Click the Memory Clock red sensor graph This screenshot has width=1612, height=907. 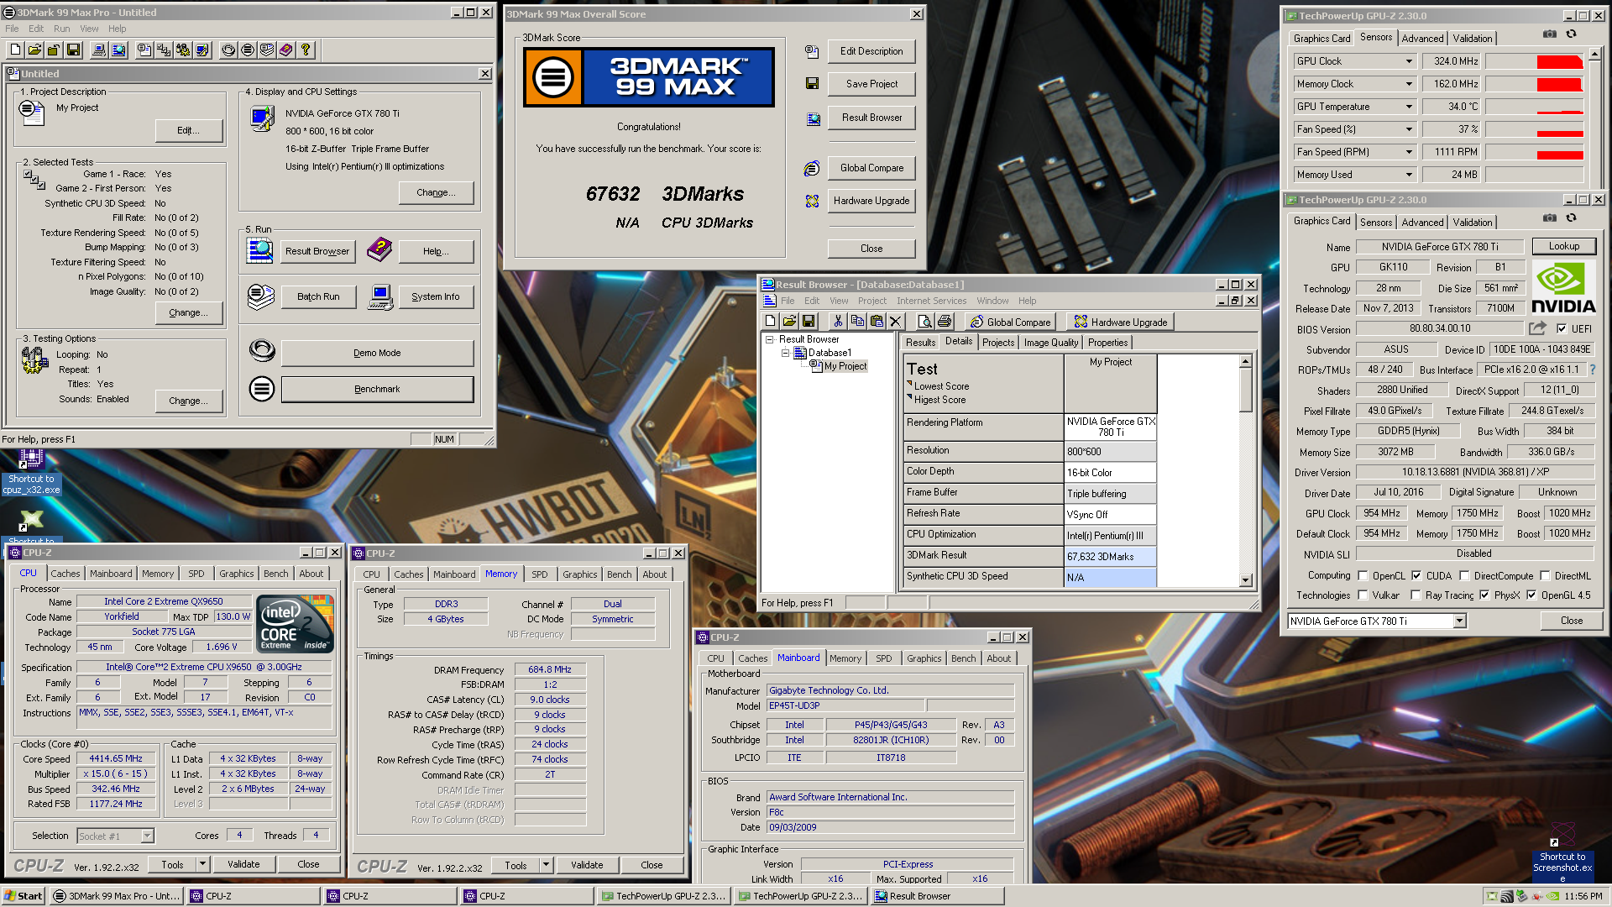click(1534, 84)
